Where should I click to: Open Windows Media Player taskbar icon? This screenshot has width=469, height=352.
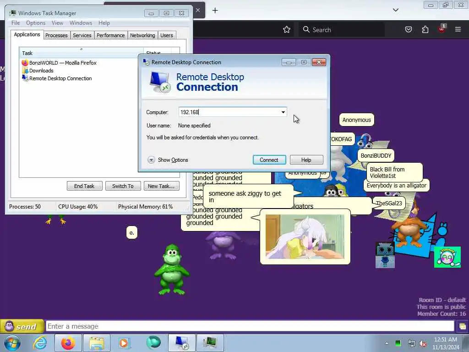[124, 343]
